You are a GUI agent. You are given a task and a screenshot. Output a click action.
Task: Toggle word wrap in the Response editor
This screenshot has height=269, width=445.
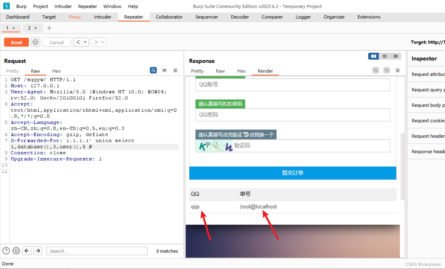[375, 70]
